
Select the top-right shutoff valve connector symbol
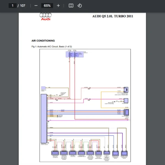point(126,90)
